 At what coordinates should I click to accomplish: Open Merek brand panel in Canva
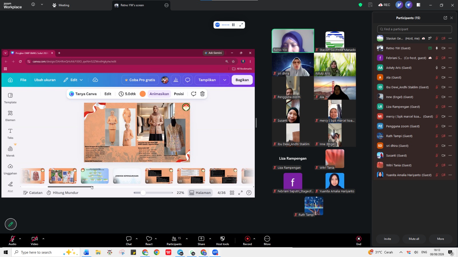pyautogui.click(x=10, y=151)
